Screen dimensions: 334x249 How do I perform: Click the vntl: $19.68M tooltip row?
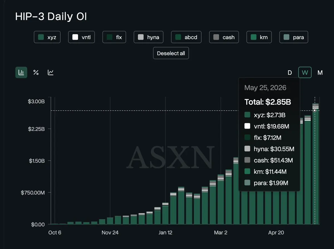point(267,126)
